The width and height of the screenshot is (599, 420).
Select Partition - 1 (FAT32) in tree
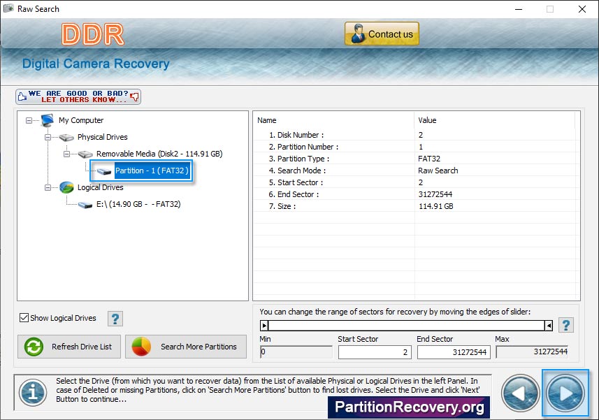(151, 171)
